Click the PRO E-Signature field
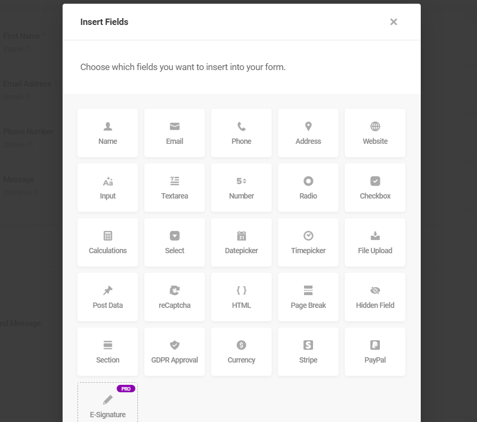The width and height of the screenshot is (477, 422). click(x=108, y=402)
